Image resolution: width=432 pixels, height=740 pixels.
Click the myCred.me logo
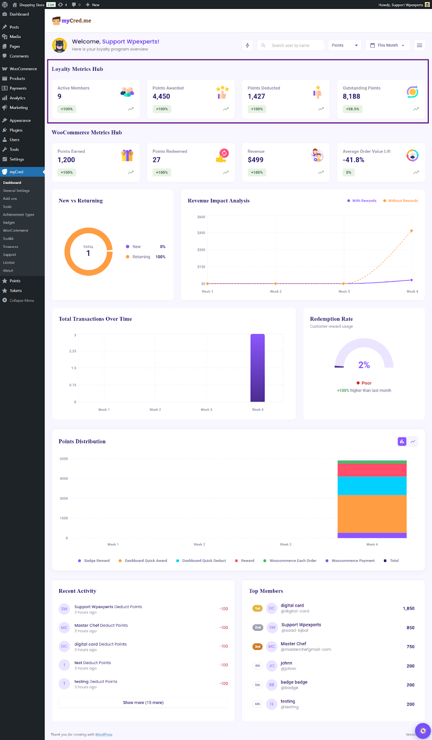tap(72, 21)
